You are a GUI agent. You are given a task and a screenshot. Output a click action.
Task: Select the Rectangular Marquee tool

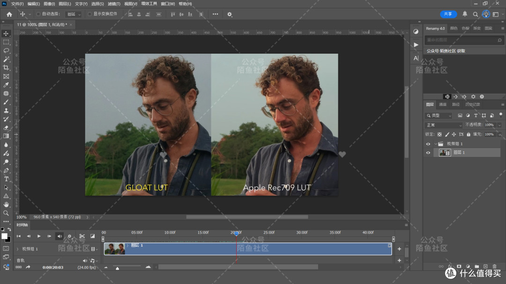pyautogui.click(x=6, y=42)
